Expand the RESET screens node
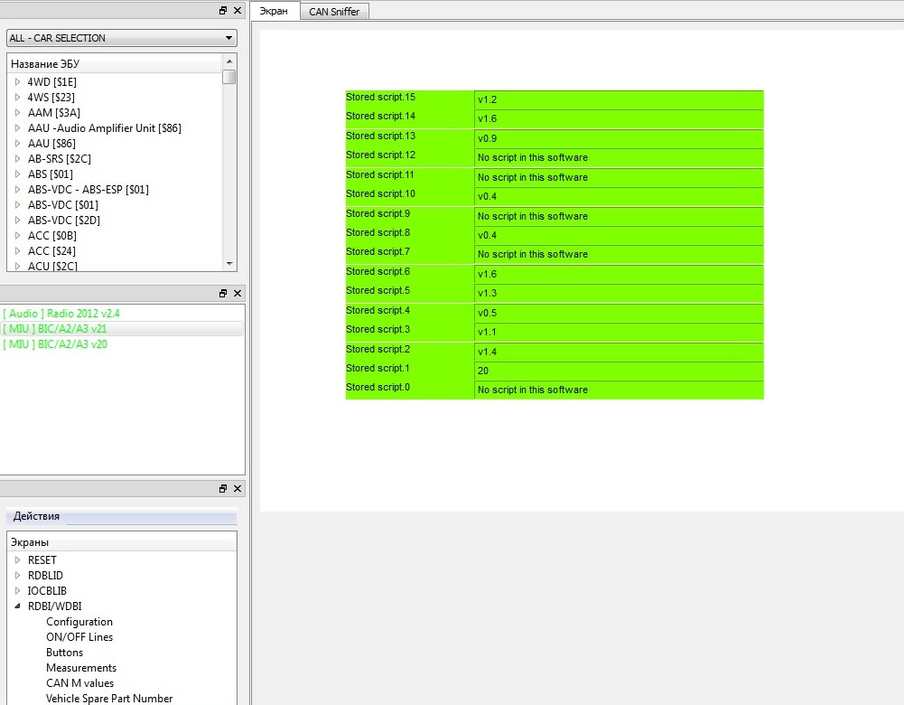 click(x=17, y=560)
